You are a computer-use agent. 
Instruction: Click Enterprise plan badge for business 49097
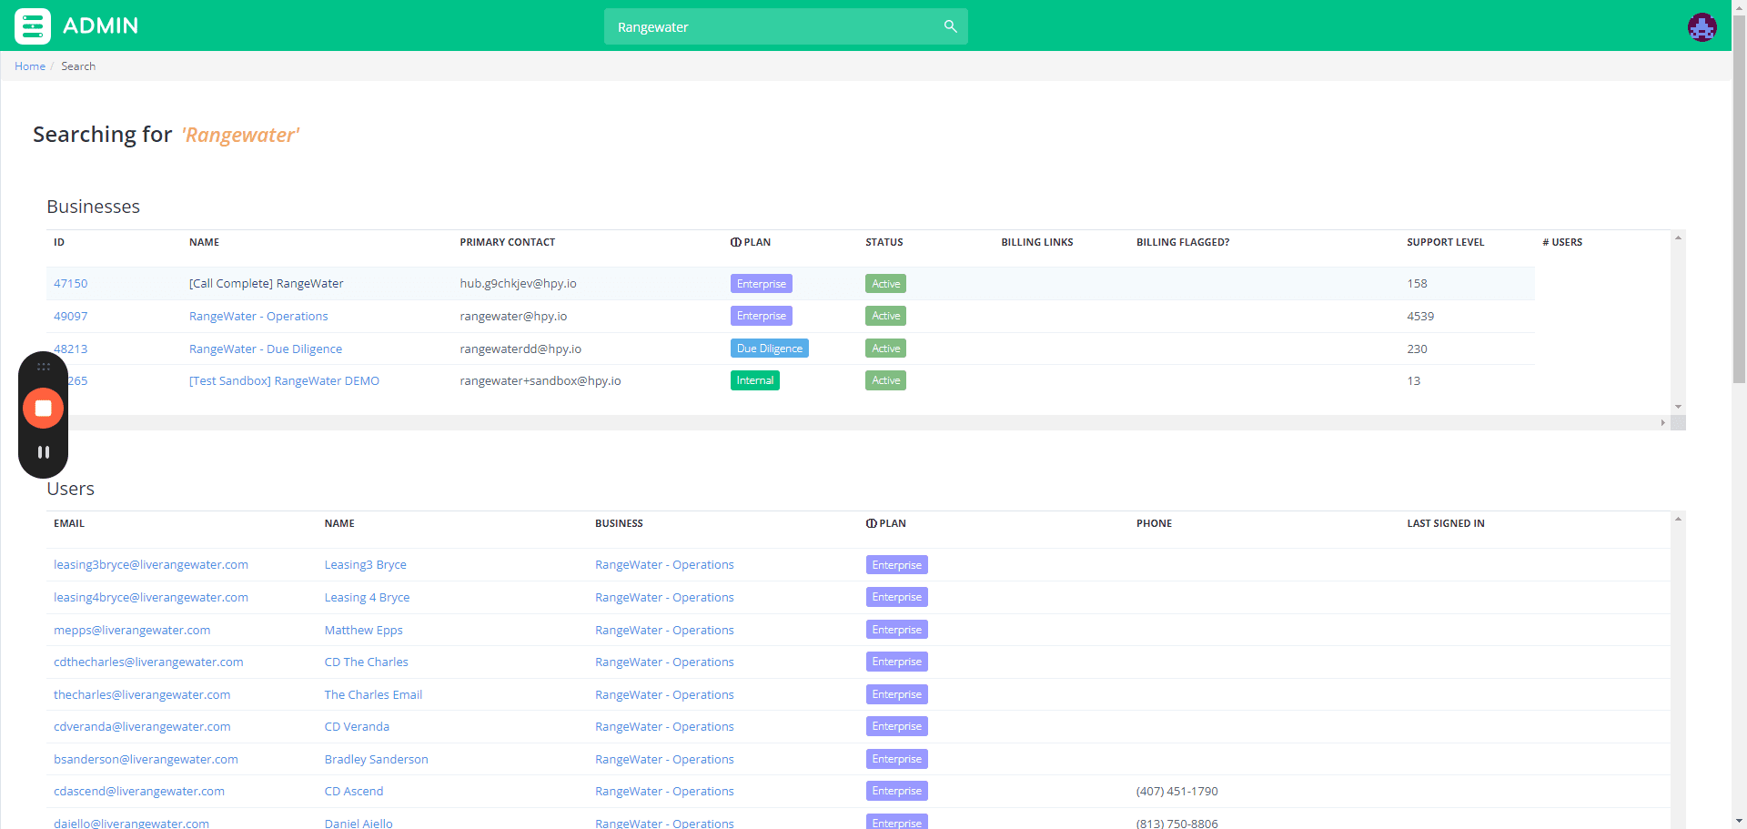click(762, 316)
